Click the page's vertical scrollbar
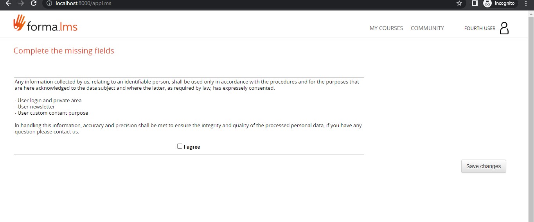This screenshot has height=222, width=534. 531,117
